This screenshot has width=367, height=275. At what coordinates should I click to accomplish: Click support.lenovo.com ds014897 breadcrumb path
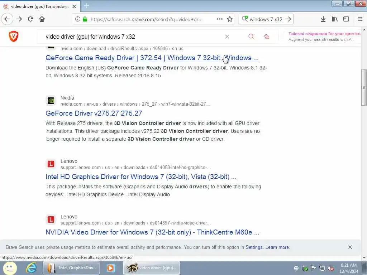136,223
